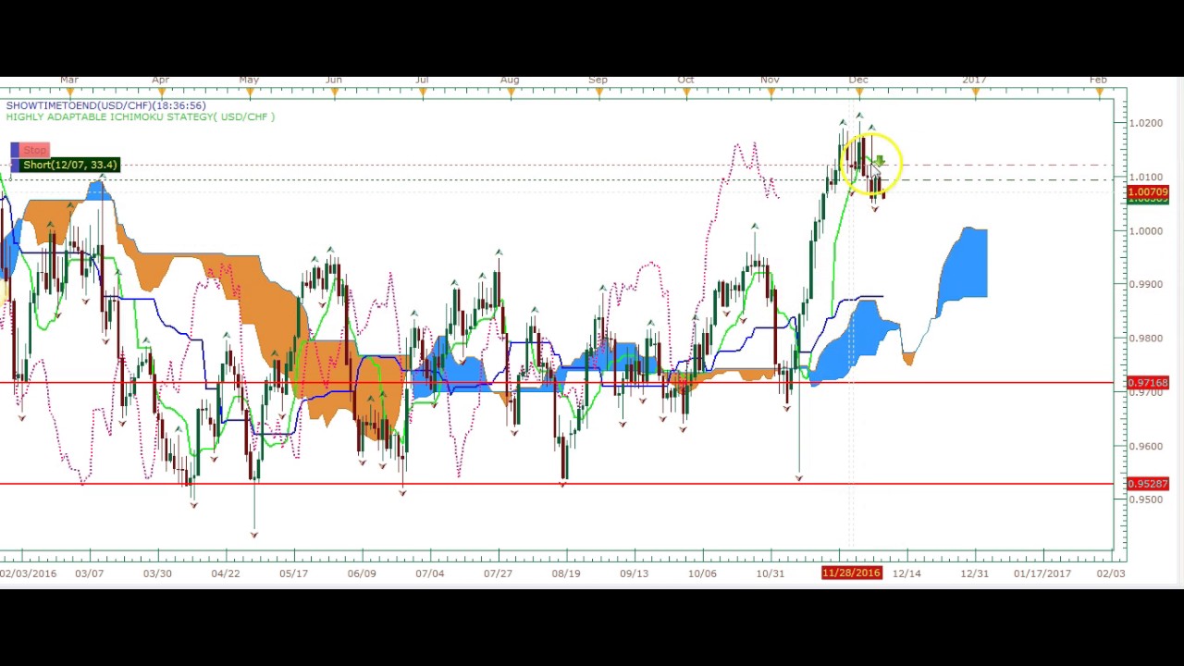Click the Sep month marker triangle
Image resolution: width=1184 pixels, height=666 pixels.
[598, 91]
